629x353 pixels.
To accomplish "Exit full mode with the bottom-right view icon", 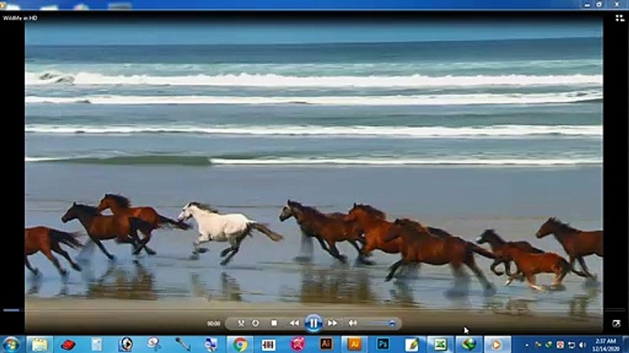I will (616, 324).
